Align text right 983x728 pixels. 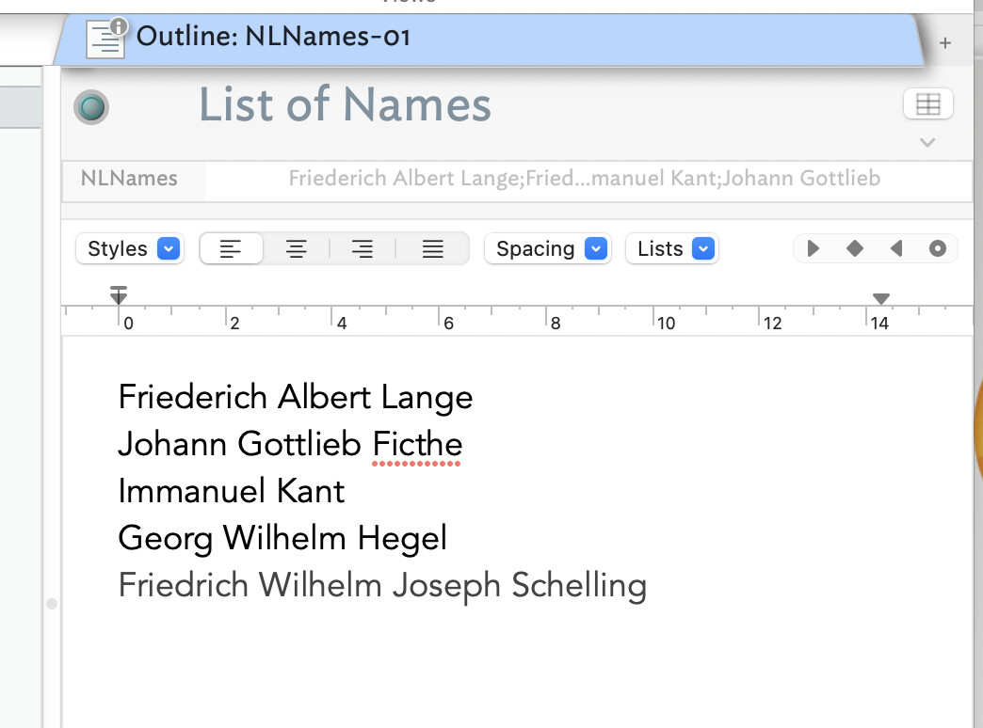(x=362, y=248)
